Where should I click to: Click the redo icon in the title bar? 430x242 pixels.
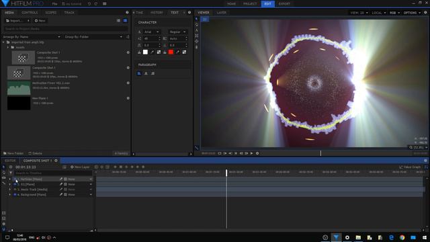(96, 4)
